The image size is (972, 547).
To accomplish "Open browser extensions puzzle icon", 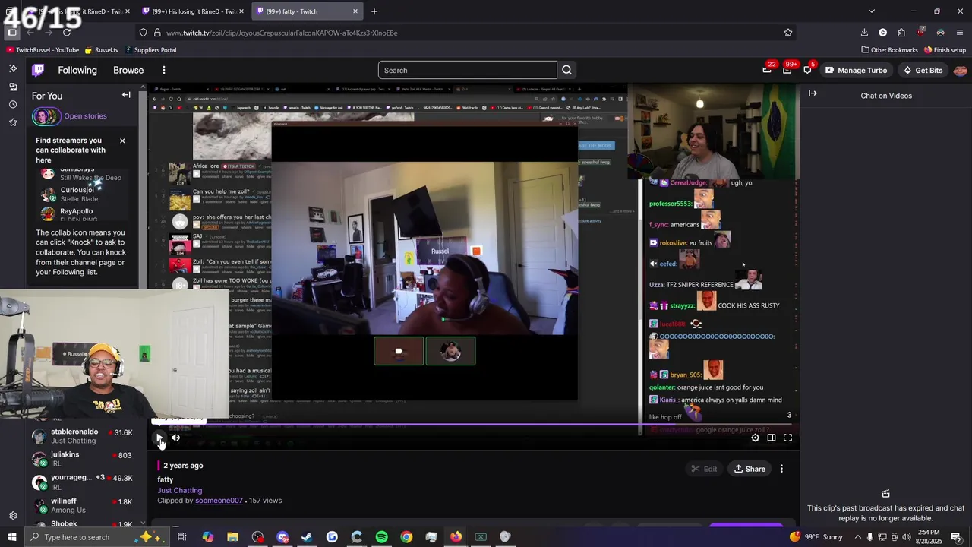I will point(901,33).
